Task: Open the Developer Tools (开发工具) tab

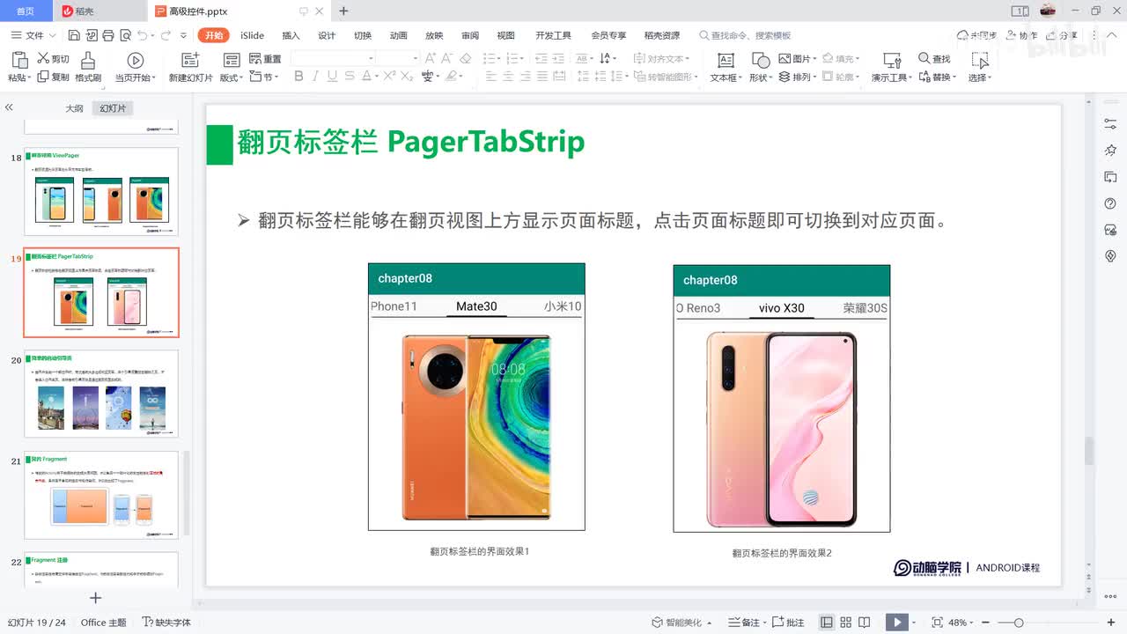Action: (553, 35)
